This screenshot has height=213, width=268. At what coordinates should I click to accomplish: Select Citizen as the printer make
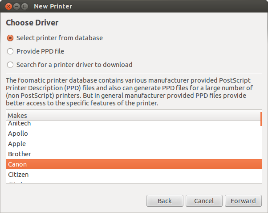pos(19,175)
